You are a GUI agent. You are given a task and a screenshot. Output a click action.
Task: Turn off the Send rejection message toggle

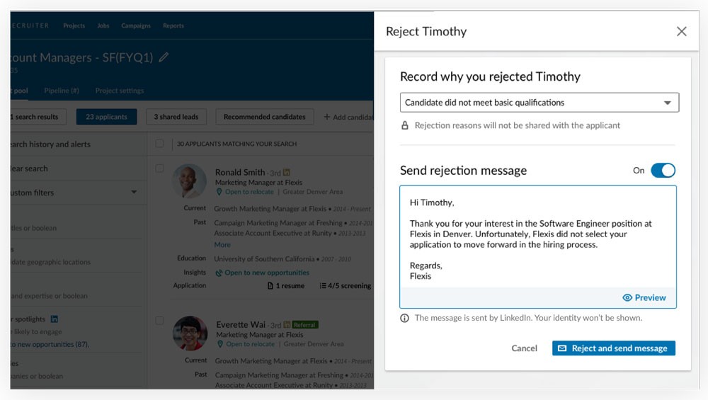(x=663, y=170)
